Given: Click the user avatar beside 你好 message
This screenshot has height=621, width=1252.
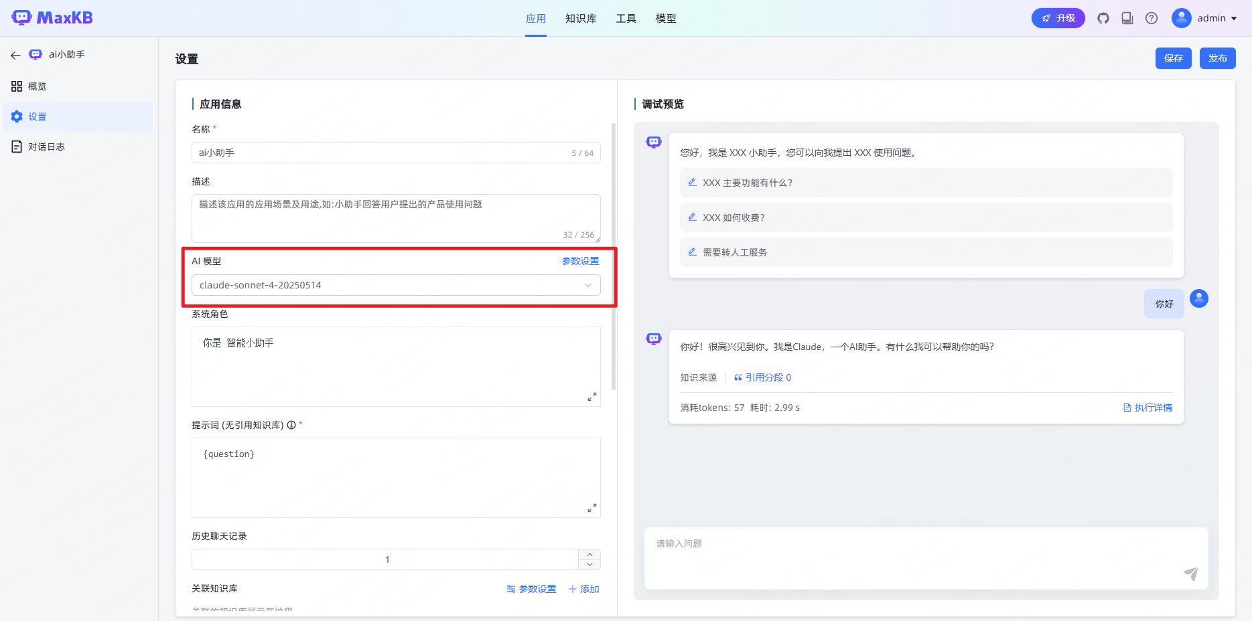Looking at the screenshot, I should coord(1199,298).
